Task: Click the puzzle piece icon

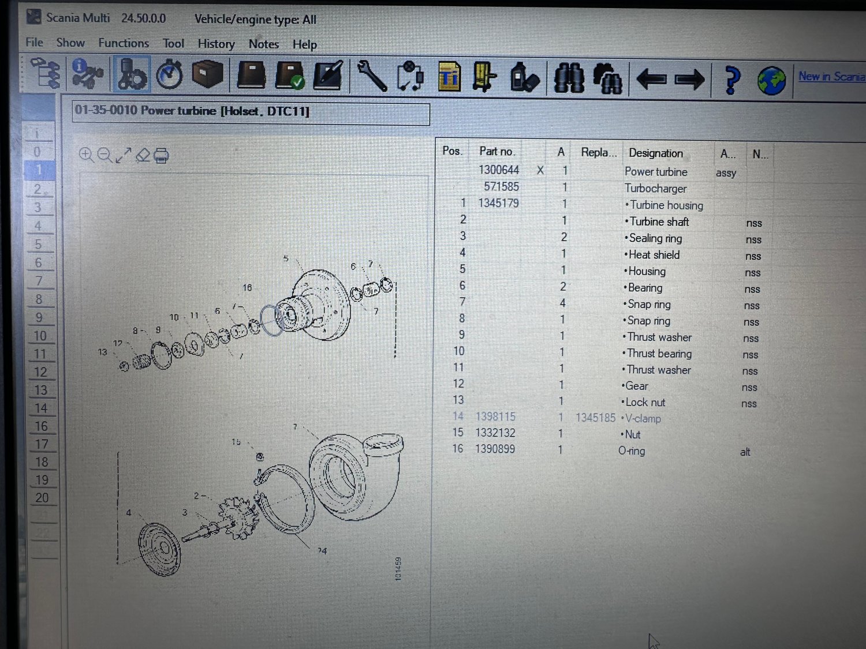Action: tap(410, 77)
